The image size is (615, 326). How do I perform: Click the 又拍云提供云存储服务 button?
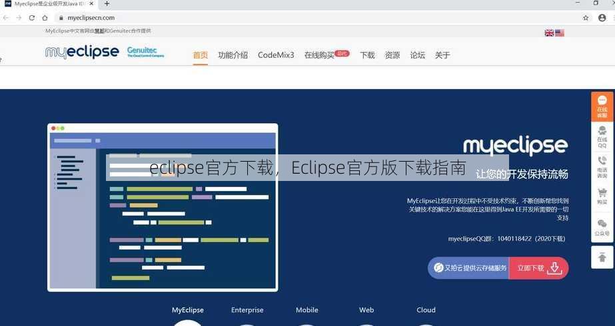(x=468, y=268)
